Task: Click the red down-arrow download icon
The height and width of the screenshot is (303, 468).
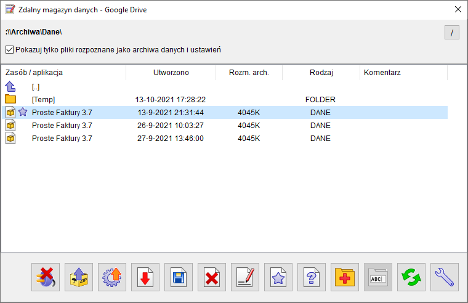Action: pos(145,277)
